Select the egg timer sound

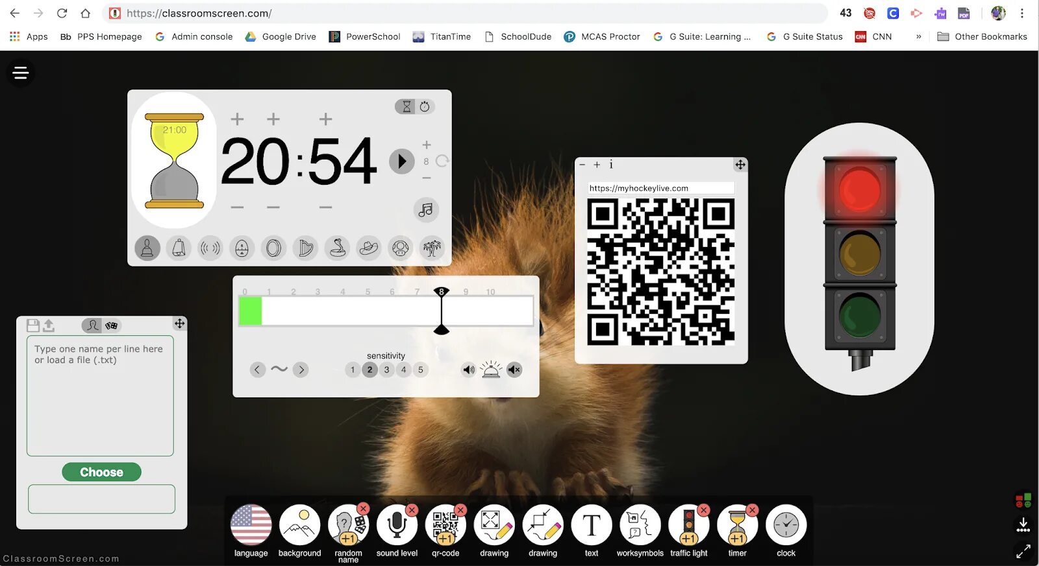coord(242,248)
